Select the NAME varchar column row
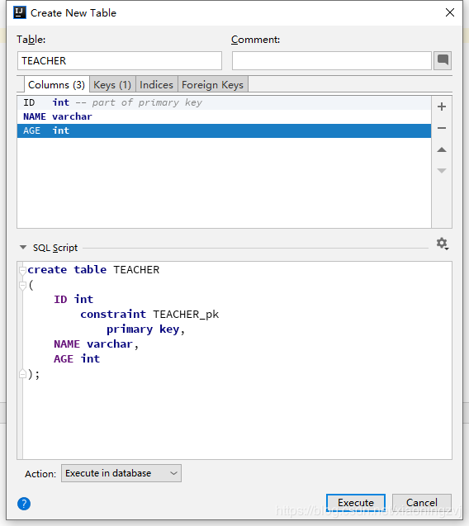The height and width of the screenshot is (526, 469). [224, 116]
